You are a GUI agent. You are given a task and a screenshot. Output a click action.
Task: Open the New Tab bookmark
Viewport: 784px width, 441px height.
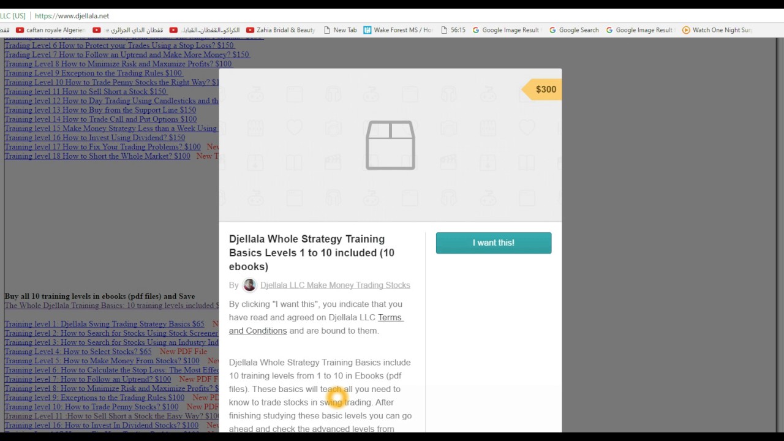[x=339, y=30]
